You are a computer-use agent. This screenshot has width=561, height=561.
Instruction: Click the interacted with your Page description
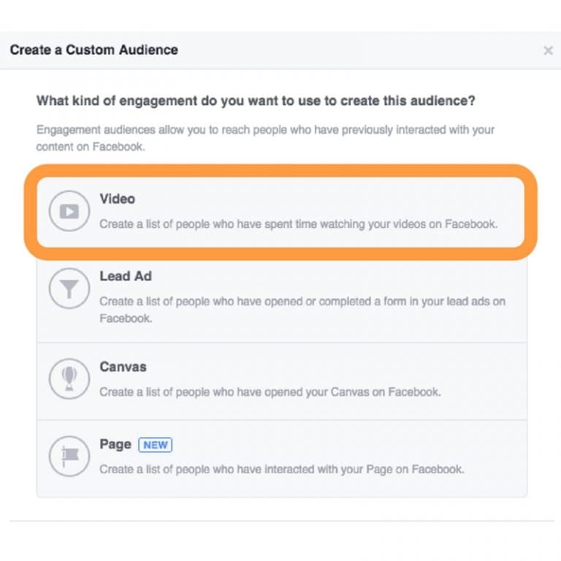coord(281,469)
